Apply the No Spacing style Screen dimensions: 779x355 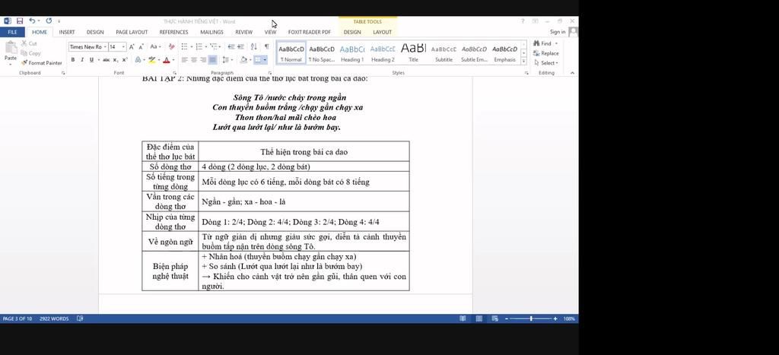pos(322,54)
